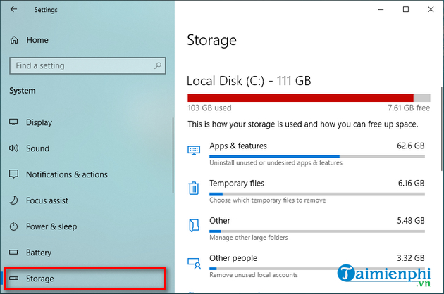Click the Local Disk usage bar

tap(308, 98)
